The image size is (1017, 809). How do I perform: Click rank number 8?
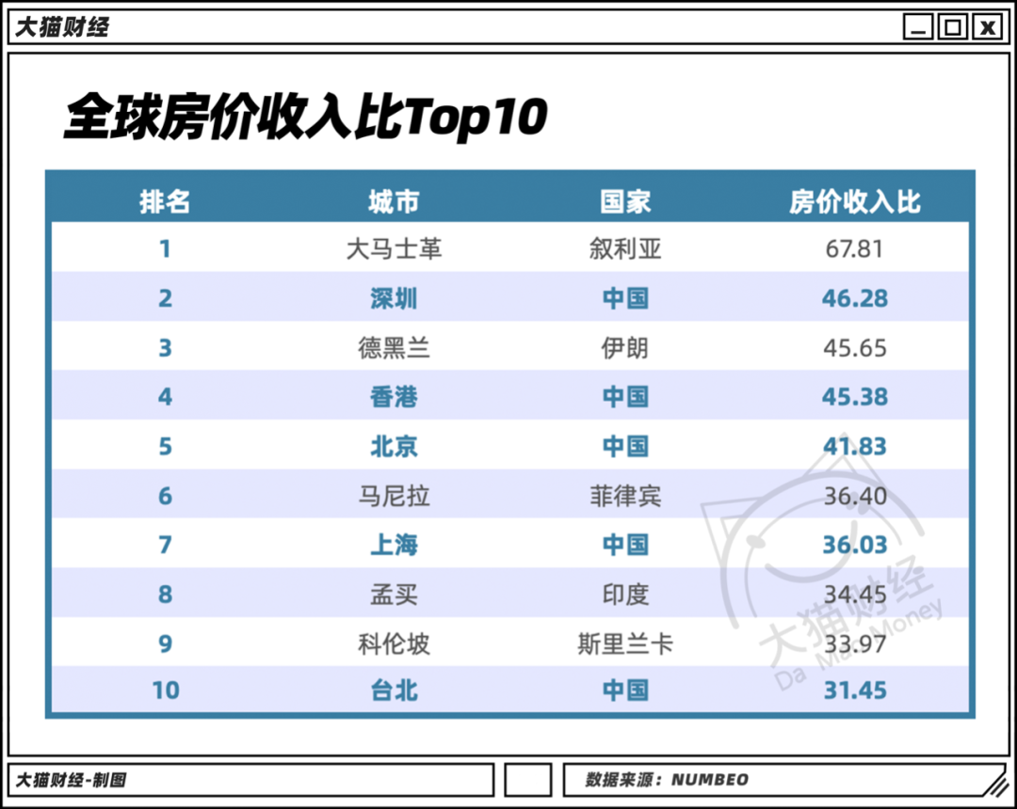[x=166, y=595]
